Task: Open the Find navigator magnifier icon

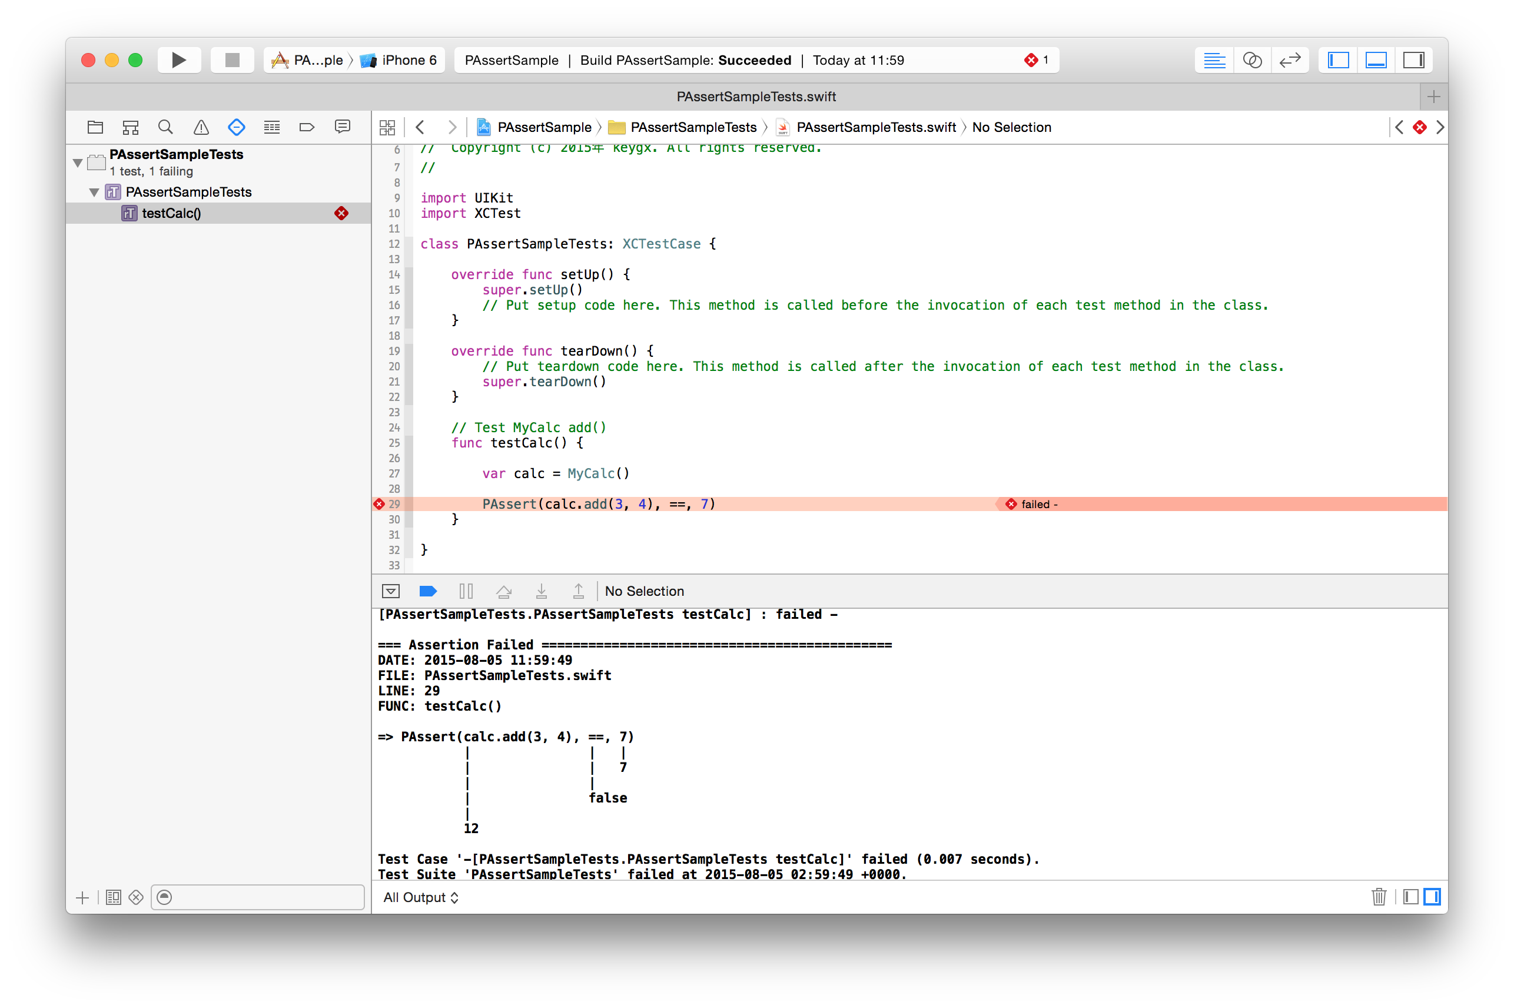Action: pos(165,127)
